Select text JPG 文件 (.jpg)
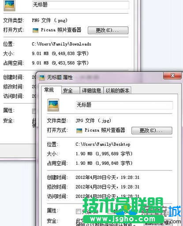Image resolution: width=183 pixels, height=226 pixels. [93, 121]
